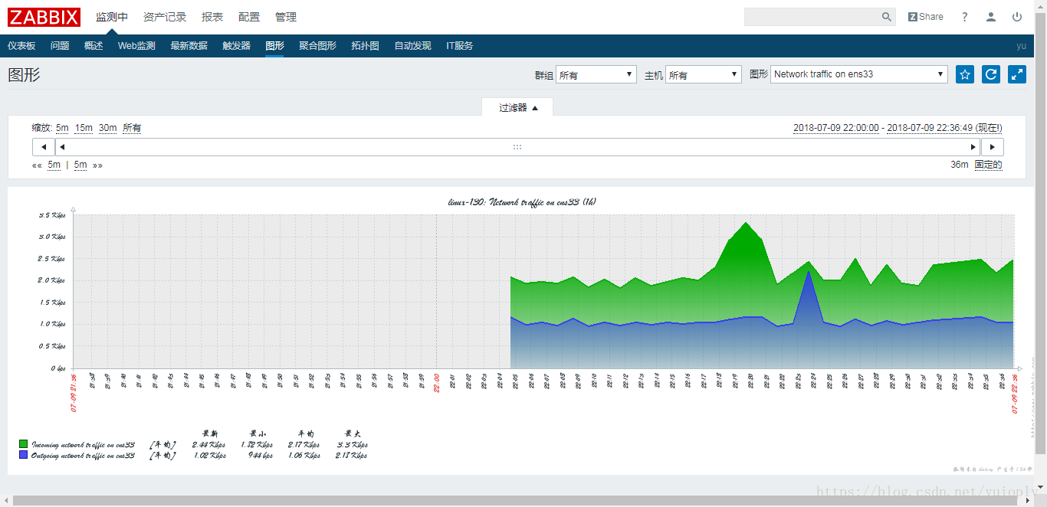
Task: Set zoom to 所有
Action: 132,128
